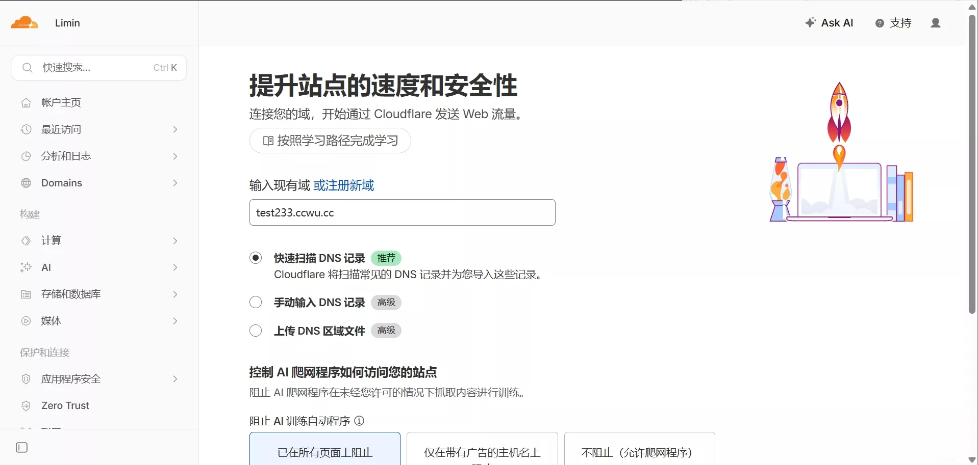
Task: Click the Zero Trust icon
Action: coord(26,406)
